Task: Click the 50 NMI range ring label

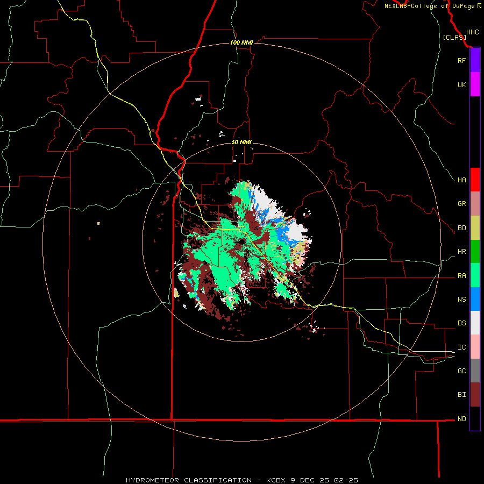Action: pyautogui.click(x=241, y=142)
